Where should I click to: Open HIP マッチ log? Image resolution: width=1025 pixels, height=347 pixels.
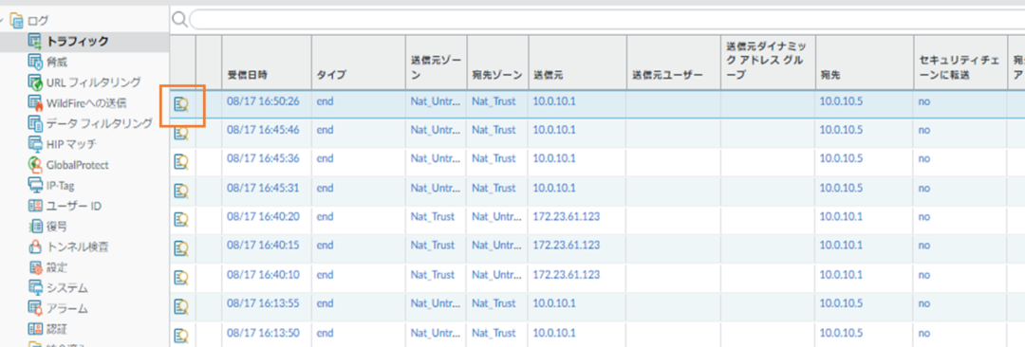tap(71, 144)
